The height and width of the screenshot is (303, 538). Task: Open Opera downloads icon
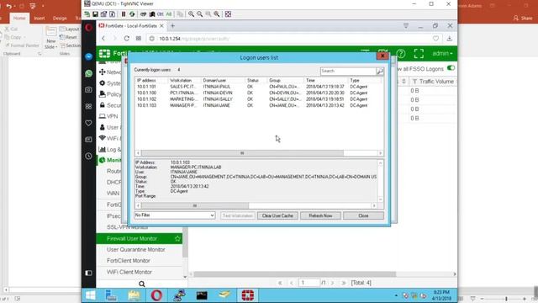[x=450, y=39]
